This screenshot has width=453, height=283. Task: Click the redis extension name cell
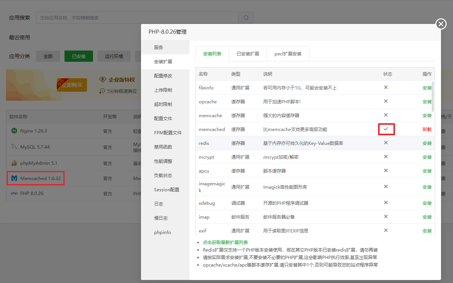pyautogui.click(x=204, y=143)
